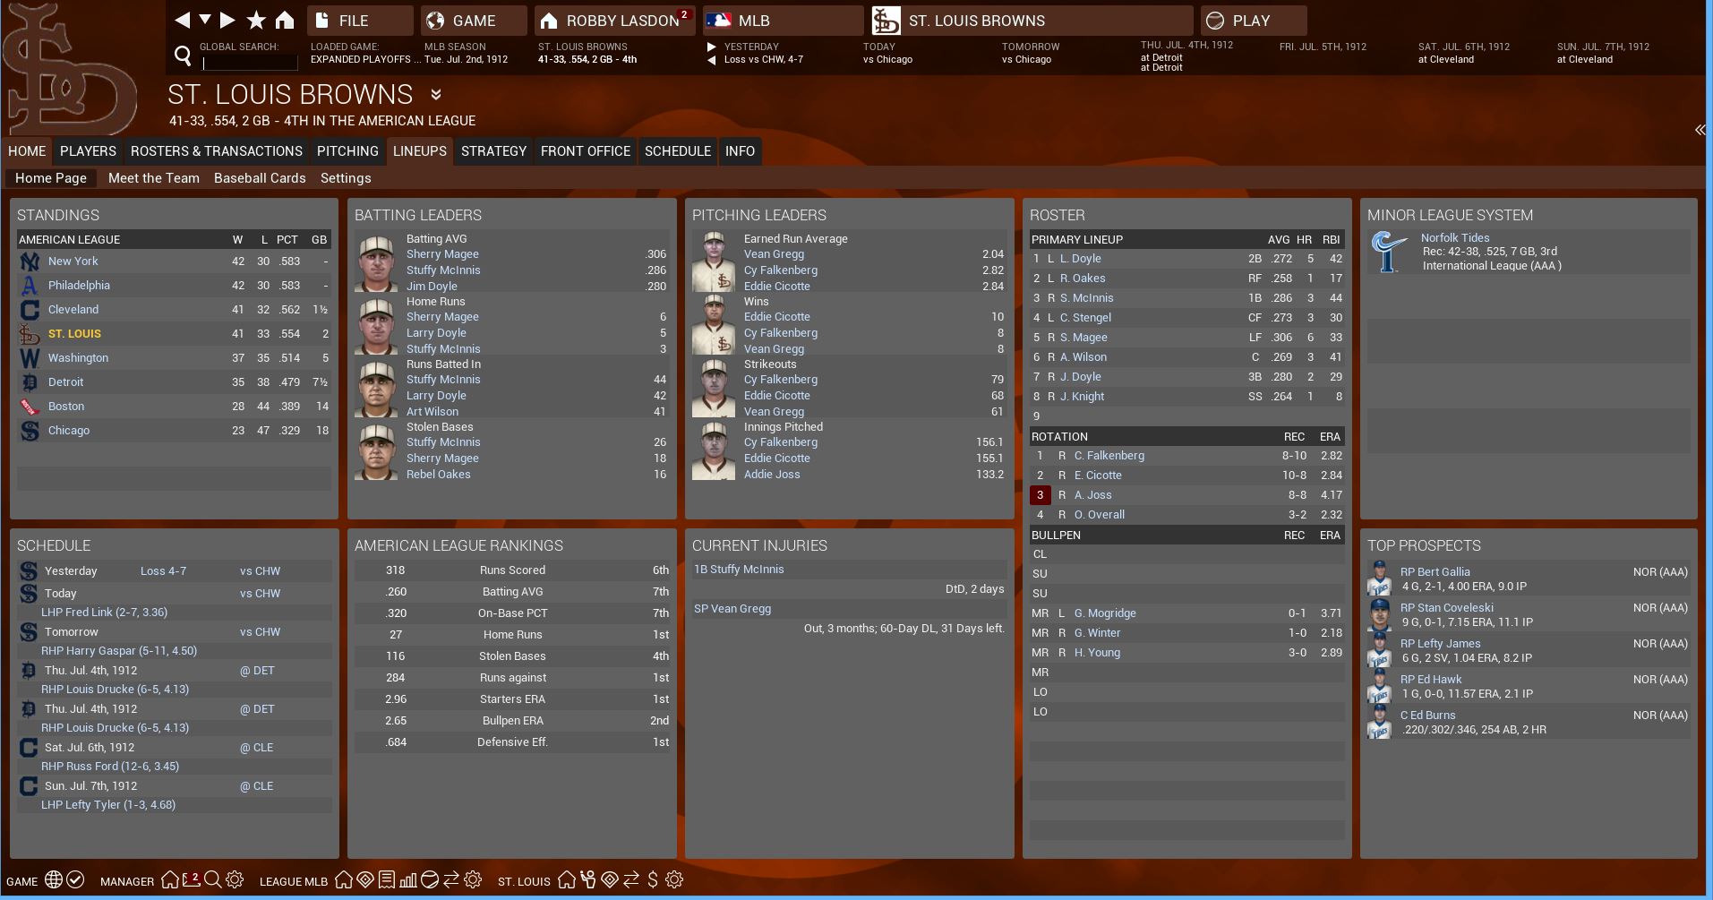Open Sherry Magee batting leader link
Viewport: 1713px width, 900px height.
[442, 254]
